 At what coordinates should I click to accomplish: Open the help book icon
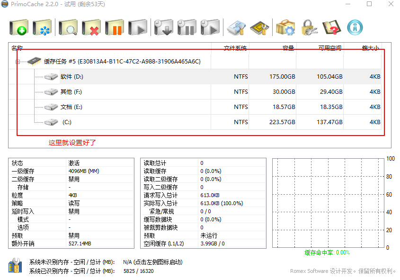[x=332, y=27]
